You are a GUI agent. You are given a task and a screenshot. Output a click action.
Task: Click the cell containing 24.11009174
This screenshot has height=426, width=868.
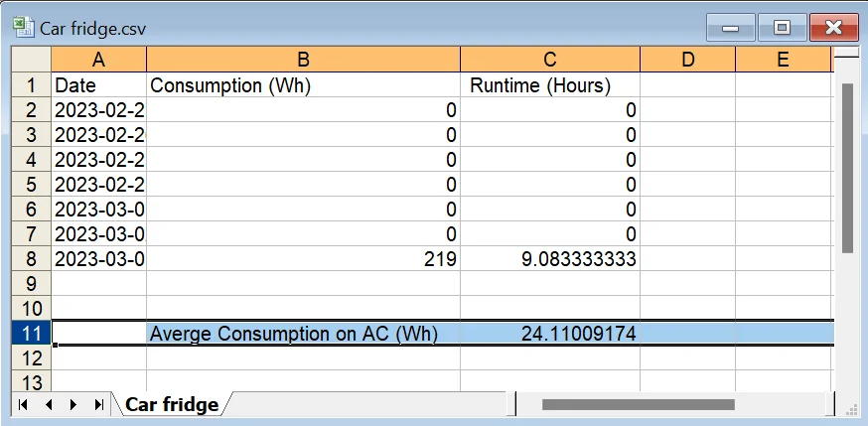click(x=549, y=334)
